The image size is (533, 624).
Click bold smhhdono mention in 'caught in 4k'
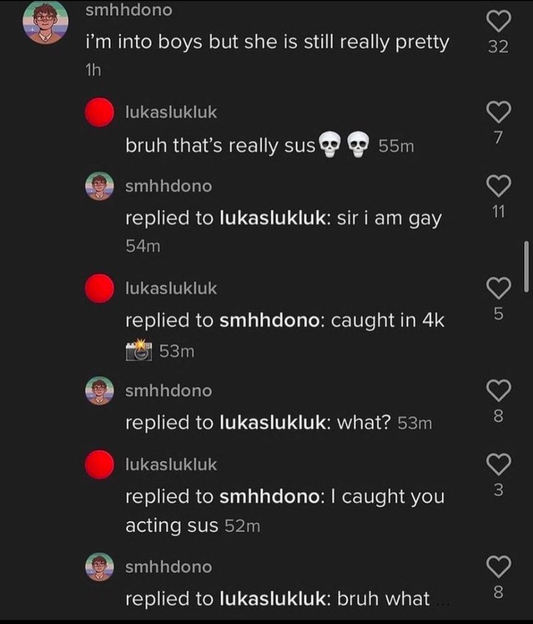click(270, 320)
